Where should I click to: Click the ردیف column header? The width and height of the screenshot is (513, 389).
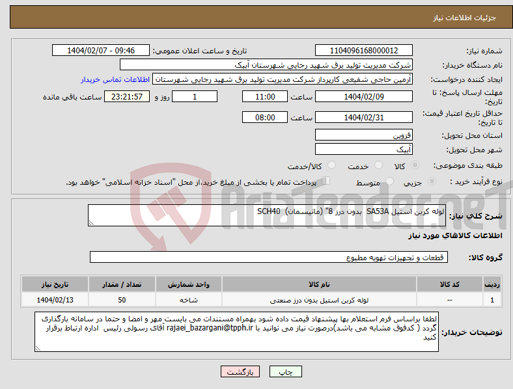[x=492, y=284]
